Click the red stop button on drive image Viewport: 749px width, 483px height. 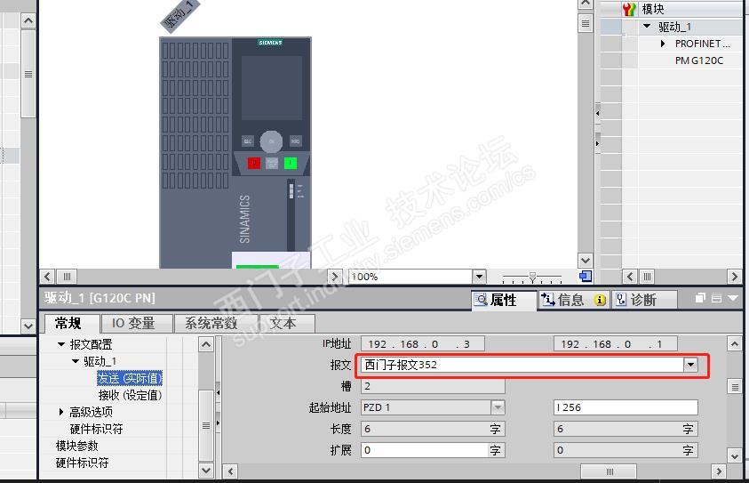click(254, 164)
